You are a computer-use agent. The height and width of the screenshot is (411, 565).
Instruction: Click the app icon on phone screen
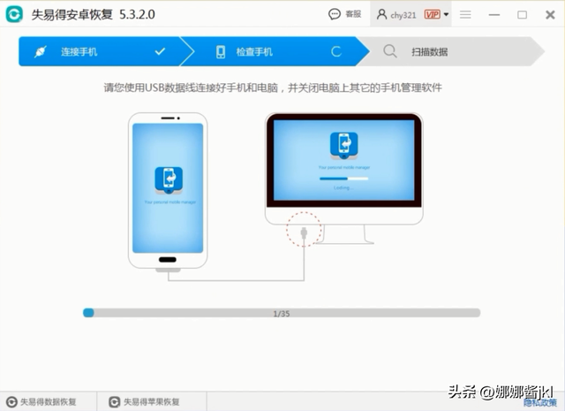pyautogui.click(x=169, y=180)
